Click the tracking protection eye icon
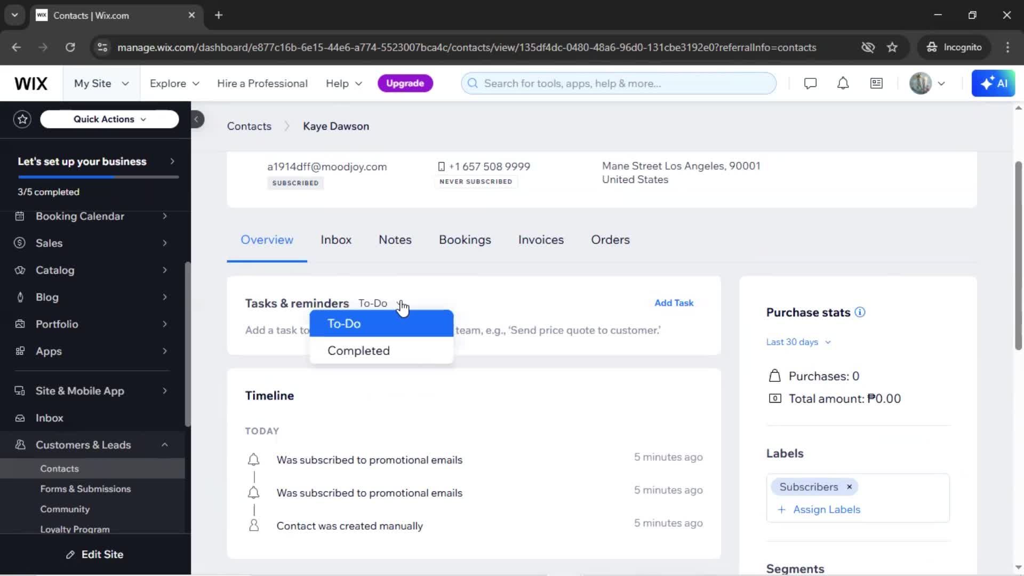The width and height of the screenshot is (1024, 576). point(868,47)
